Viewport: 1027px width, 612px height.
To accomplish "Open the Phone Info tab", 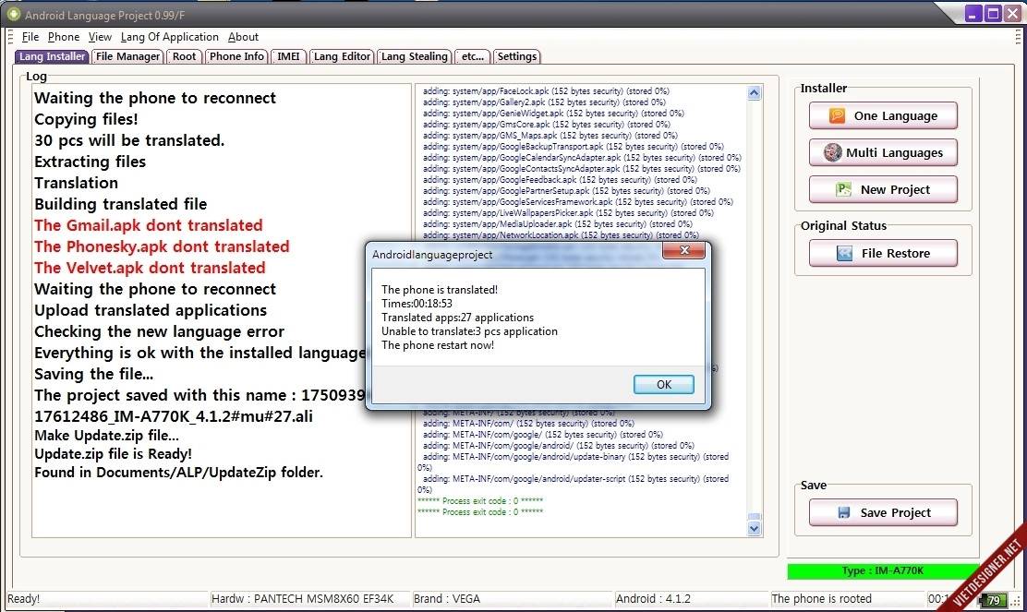I will pyautogui.click(x=236, y=56).
